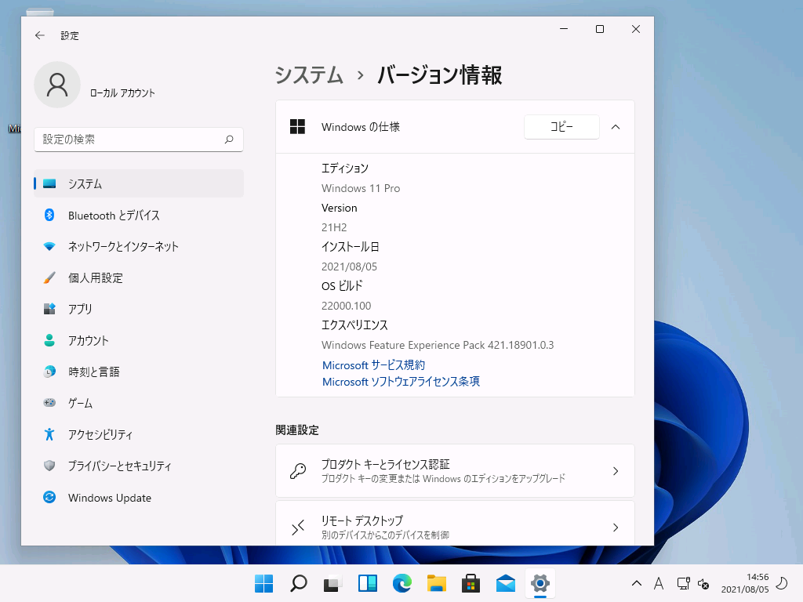Click the Windows logo beside Windows の仕様

click(297, 126)
